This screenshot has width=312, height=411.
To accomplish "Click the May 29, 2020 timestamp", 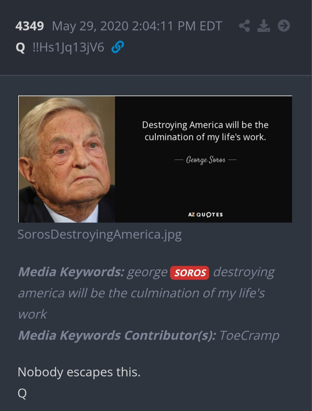I will click(x=137, y=26).
